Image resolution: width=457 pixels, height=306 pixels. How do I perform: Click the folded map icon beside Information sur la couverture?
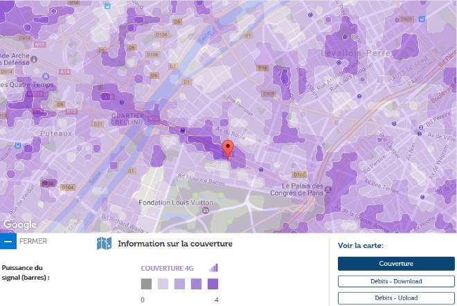click(x=104, y=243)
